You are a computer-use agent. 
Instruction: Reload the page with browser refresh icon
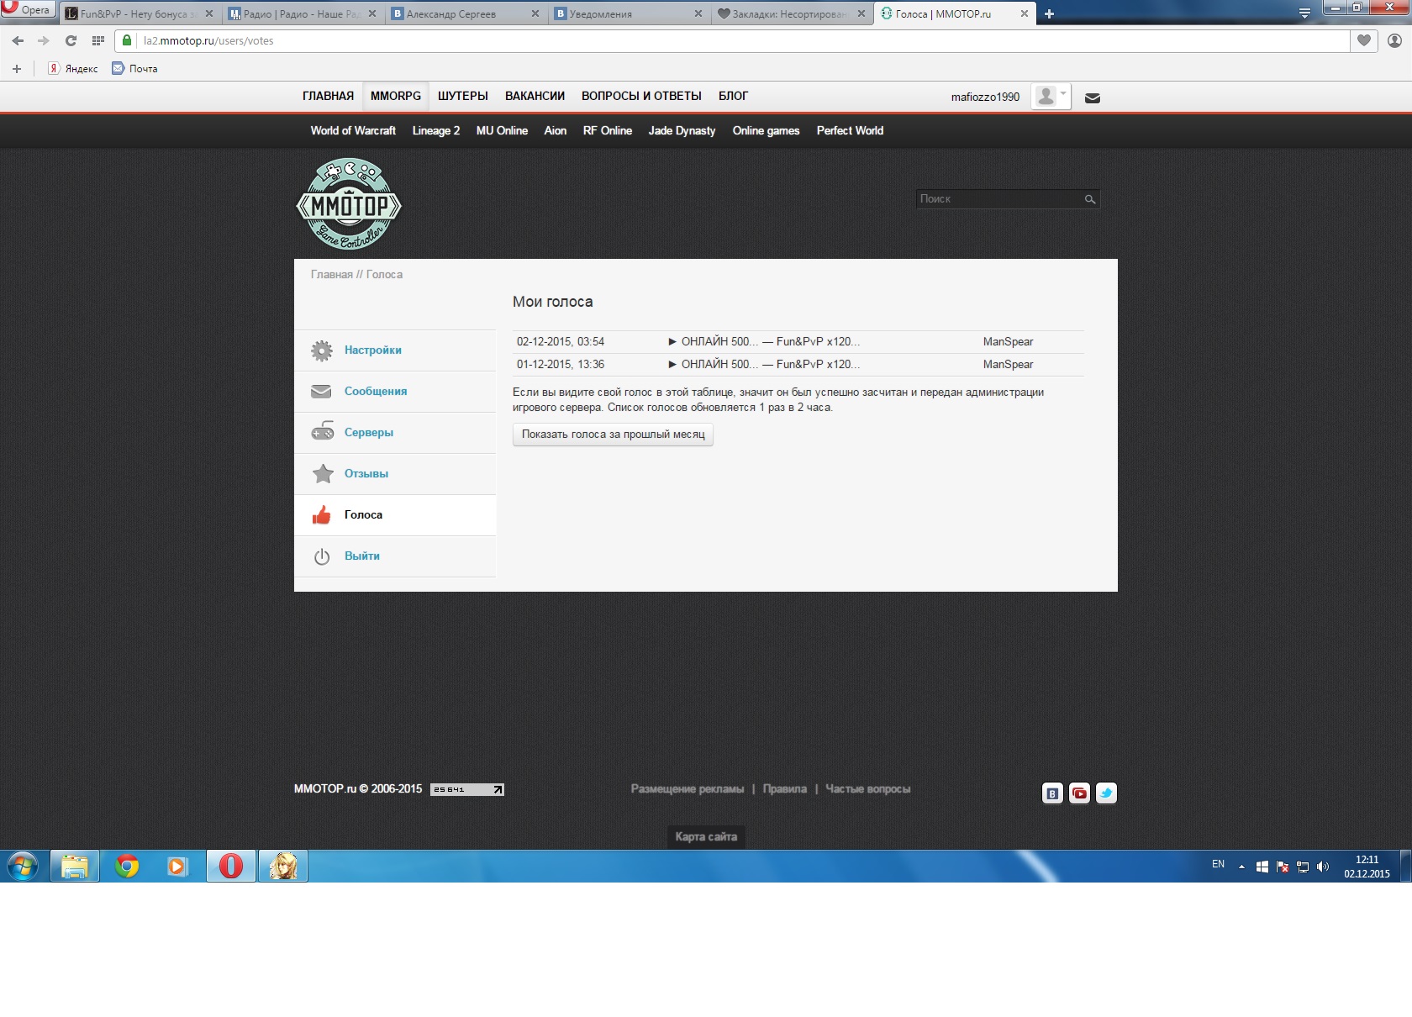click(x=71, y=40)
